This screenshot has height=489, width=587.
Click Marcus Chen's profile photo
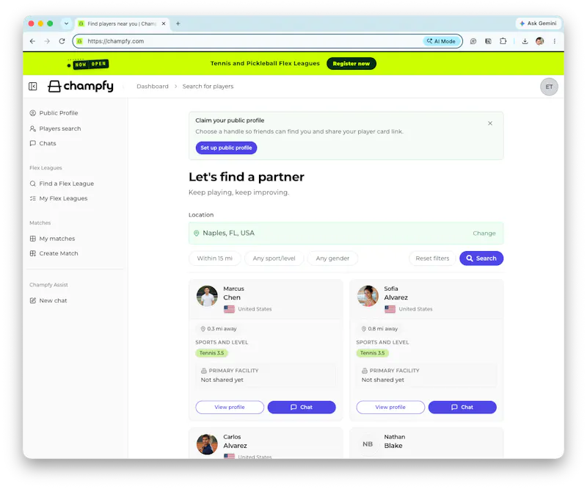coord(207,296)
